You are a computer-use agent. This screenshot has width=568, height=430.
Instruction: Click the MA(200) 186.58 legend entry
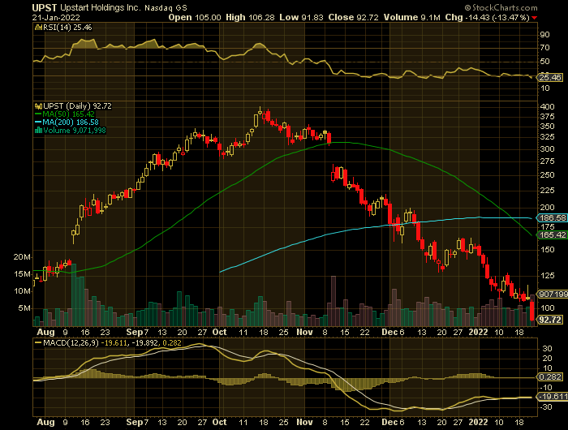67,123
